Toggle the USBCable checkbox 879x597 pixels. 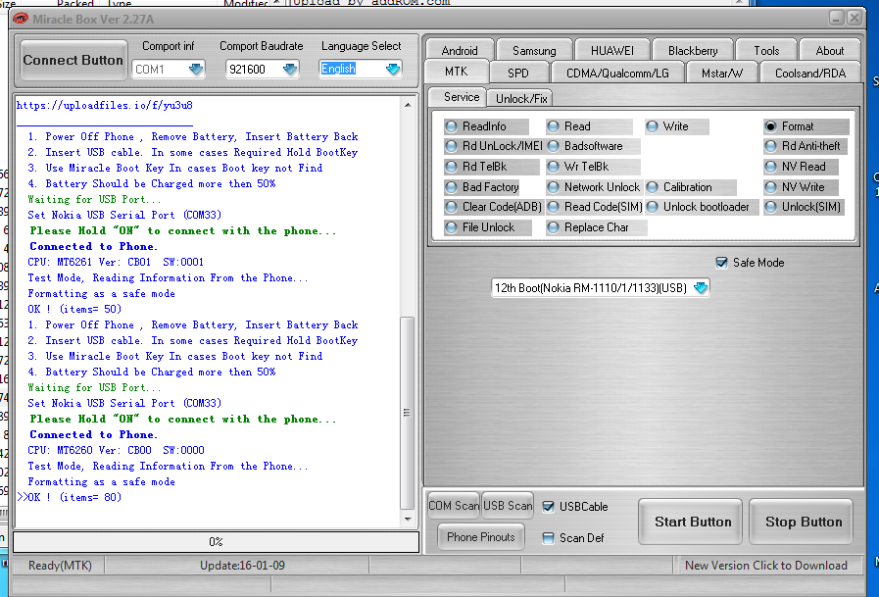click(x=548, y=507)
